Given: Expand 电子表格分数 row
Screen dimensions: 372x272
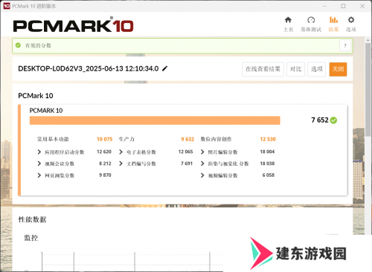Looking at the screenshot, I should point(121,152).
